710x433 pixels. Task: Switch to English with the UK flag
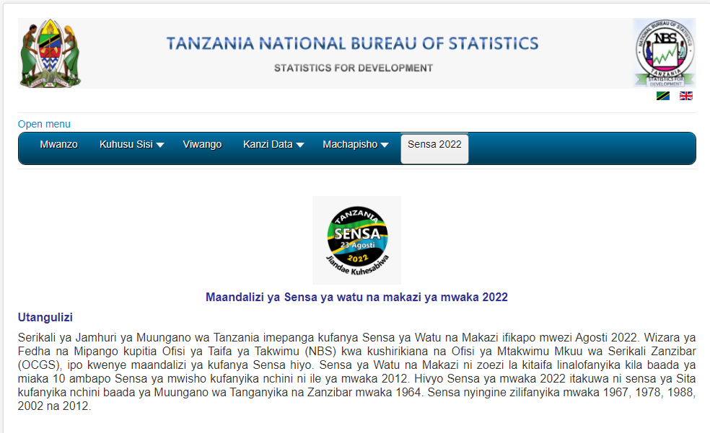686,96
